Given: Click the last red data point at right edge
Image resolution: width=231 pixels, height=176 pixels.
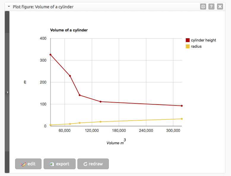Looking at the screenshot, I should coord(181,106).
